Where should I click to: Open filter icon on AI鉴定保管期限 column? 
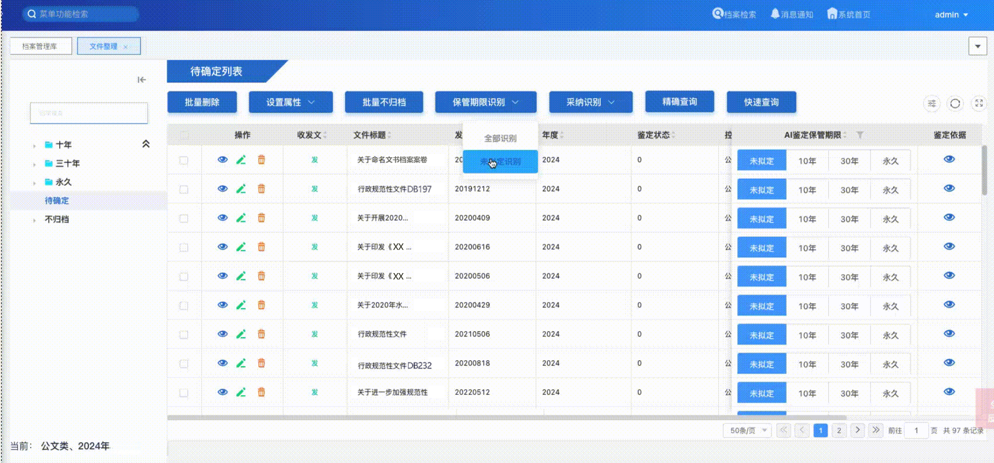[860, 135]
